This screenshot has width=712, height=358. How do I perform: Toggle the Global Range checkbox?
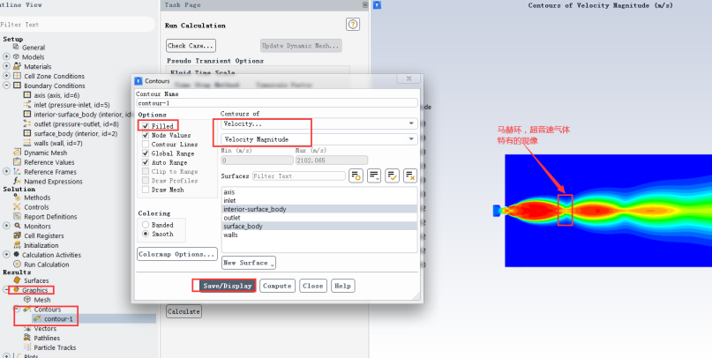[146, 153]
